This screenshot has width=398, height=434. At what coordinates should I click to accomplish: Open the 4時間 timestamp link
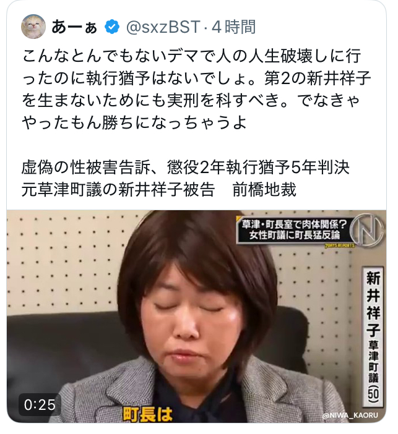tap(233, 27)
